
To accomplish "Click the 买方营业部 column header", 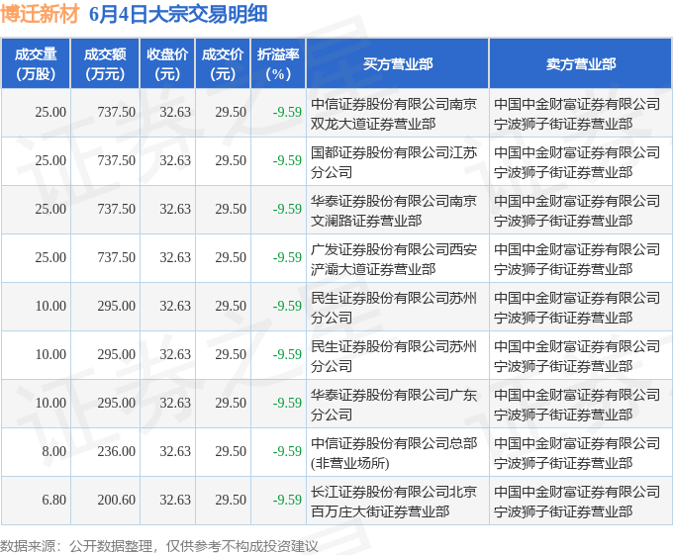I will tap(398, 64).
